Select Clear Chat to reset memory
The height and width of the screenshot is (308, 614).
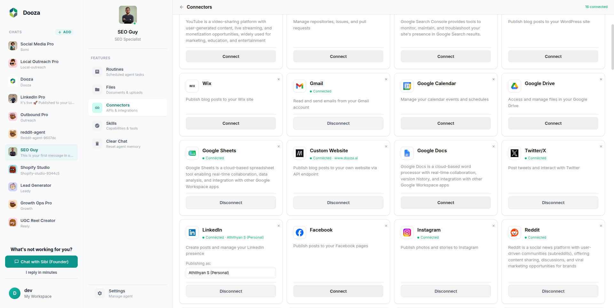(128, 144)
